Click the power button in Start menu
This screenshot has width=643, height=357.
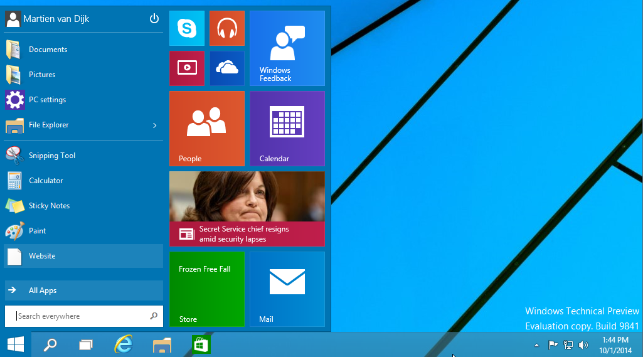click(154, 18)
